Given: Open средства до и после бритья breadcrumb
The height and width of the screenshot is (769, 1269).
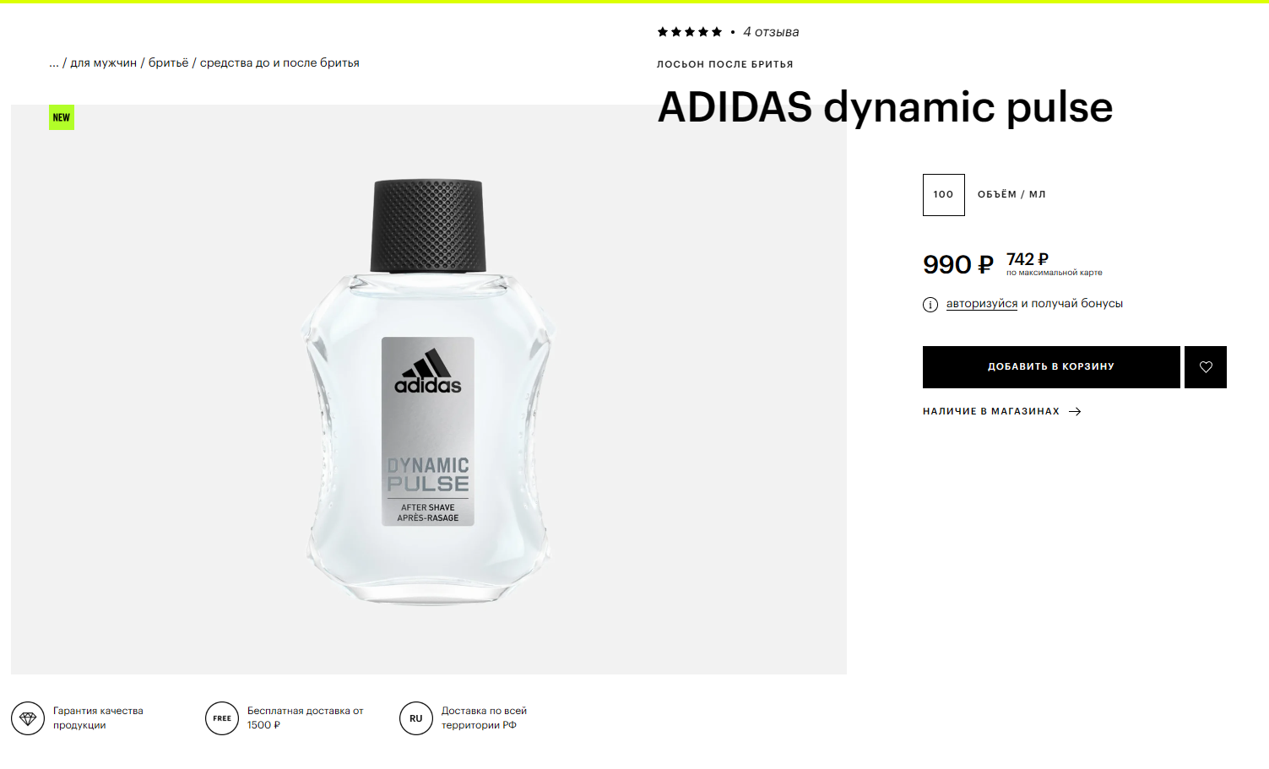Looking at the screenshot, I should [279, 63].
